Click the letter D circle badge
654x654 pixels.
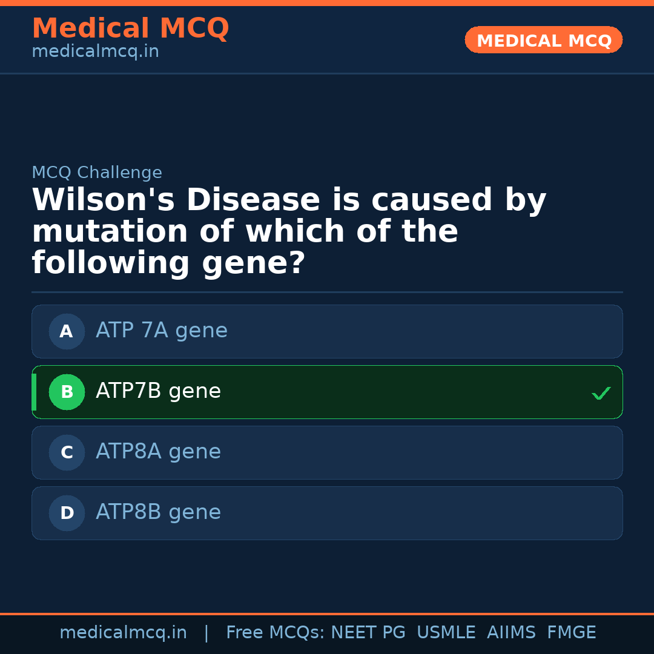pos(67,513)
